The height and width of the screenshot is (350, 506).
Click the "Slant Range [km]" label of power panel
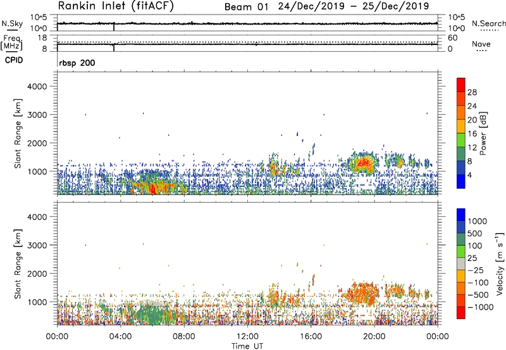pos(18,134)
